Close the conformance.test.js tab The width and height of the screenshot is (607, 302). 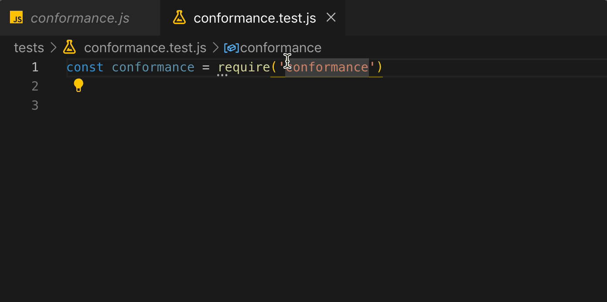[331, 17]
